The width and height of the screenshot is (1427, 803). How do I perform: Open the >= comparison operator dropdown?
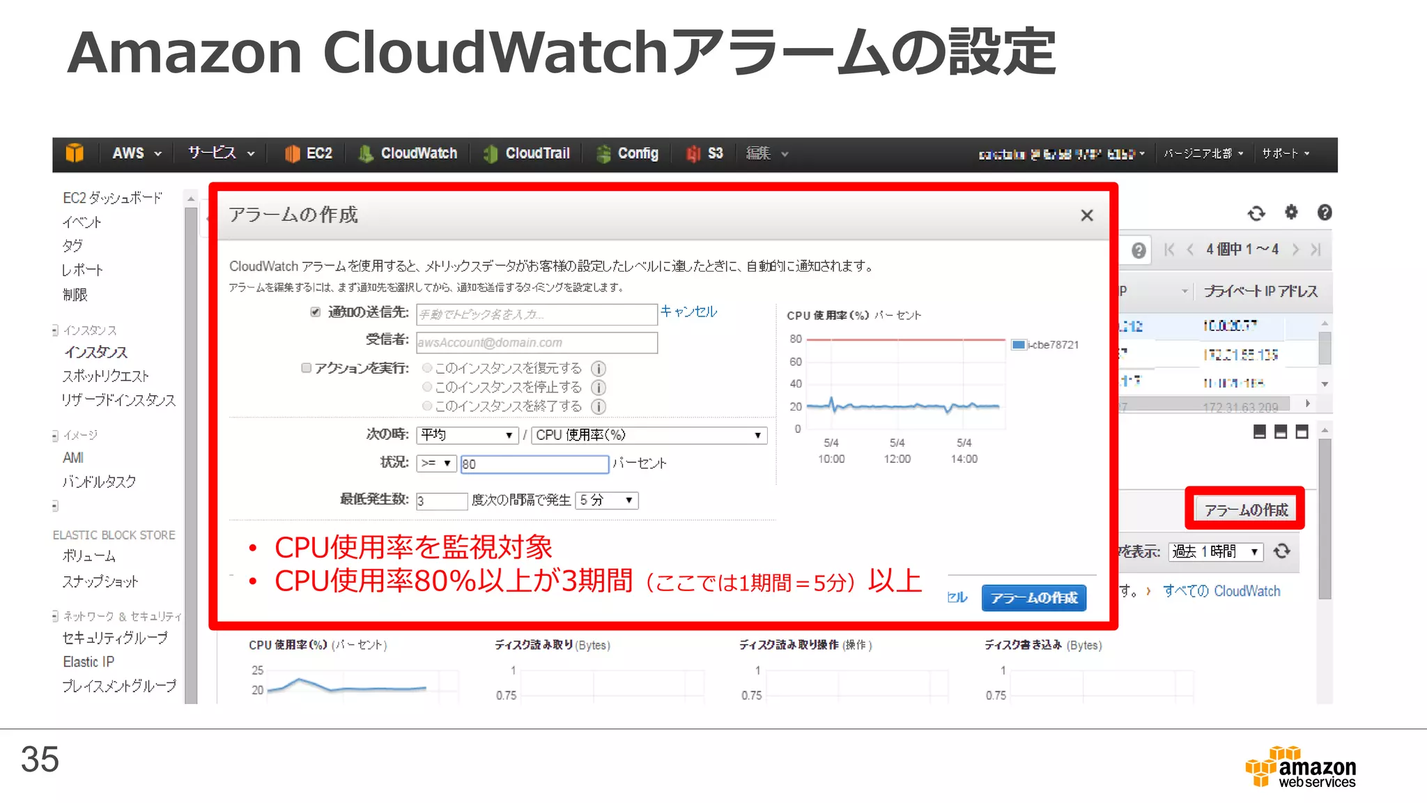click(x=436, y=464)
